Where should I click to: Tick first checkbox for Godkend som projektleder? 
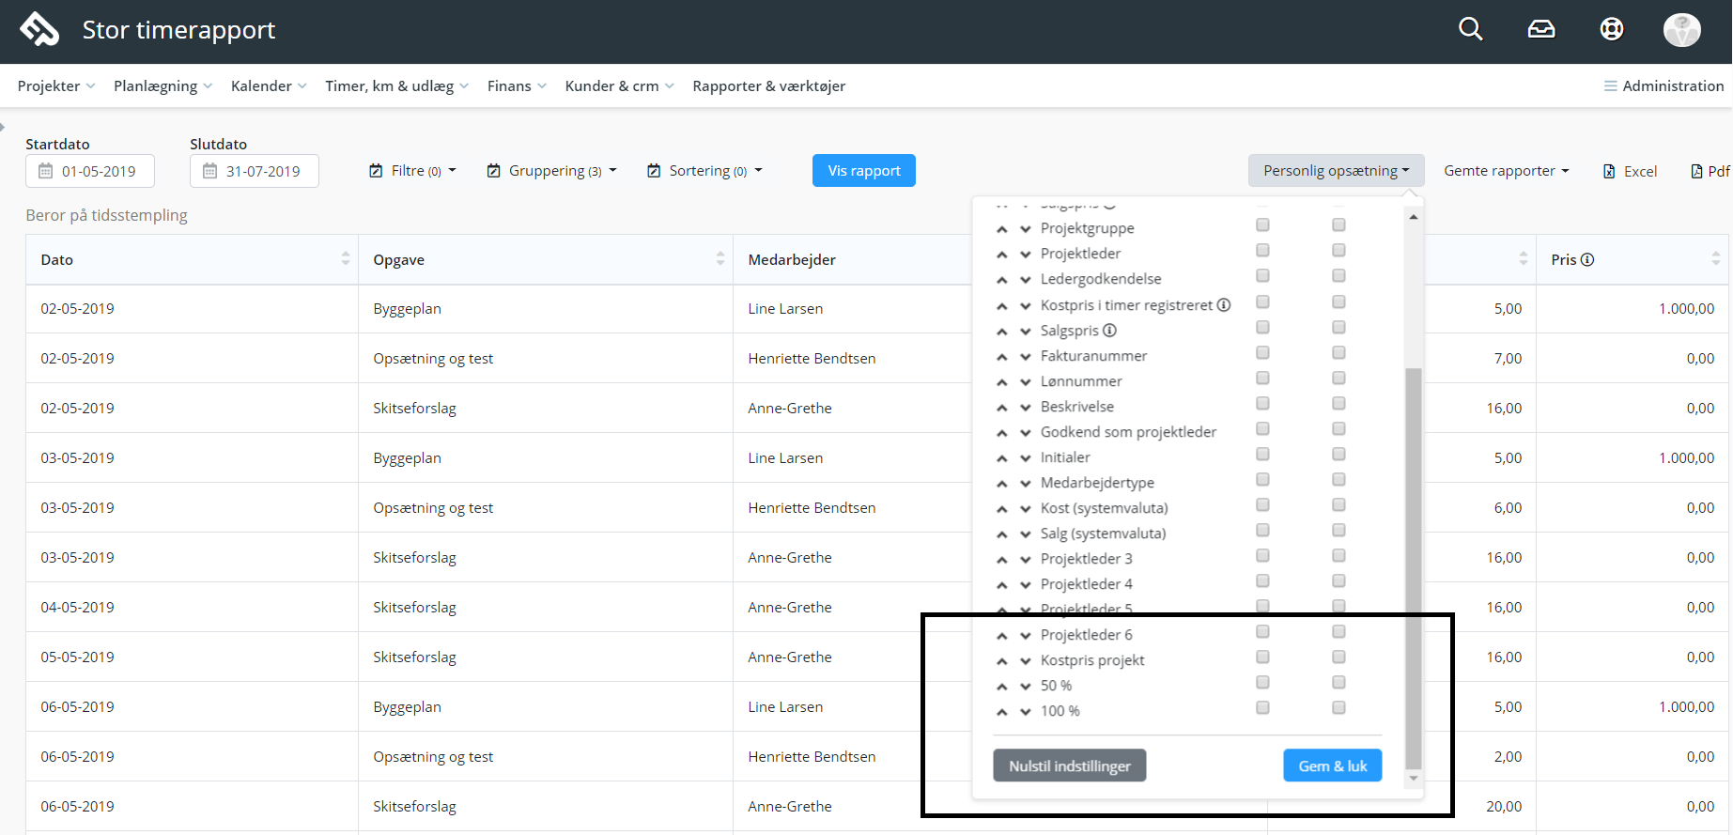(1262, 429)
